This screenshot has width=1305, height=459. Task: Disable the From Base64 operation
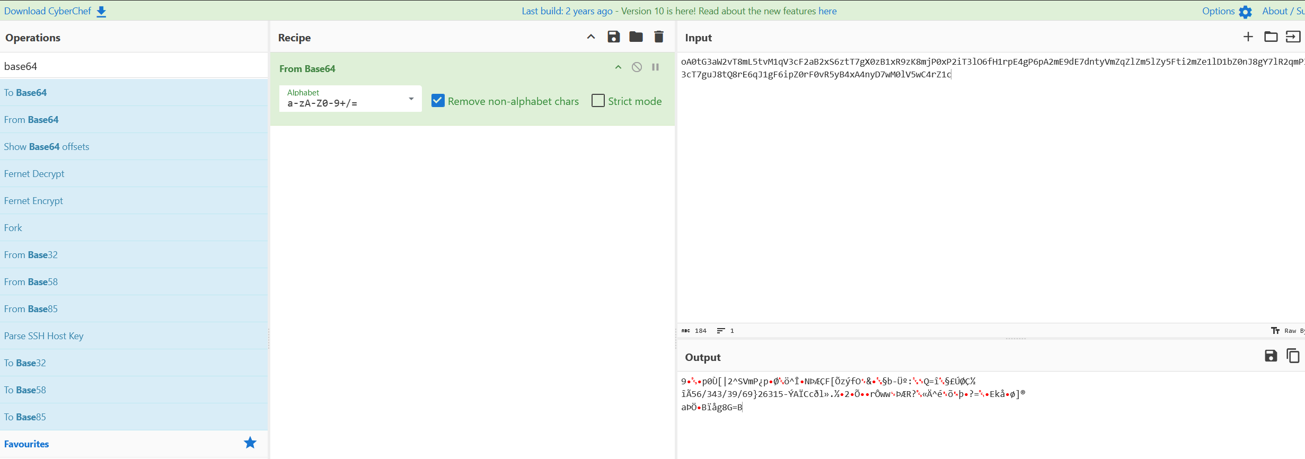tap(637, 67)
